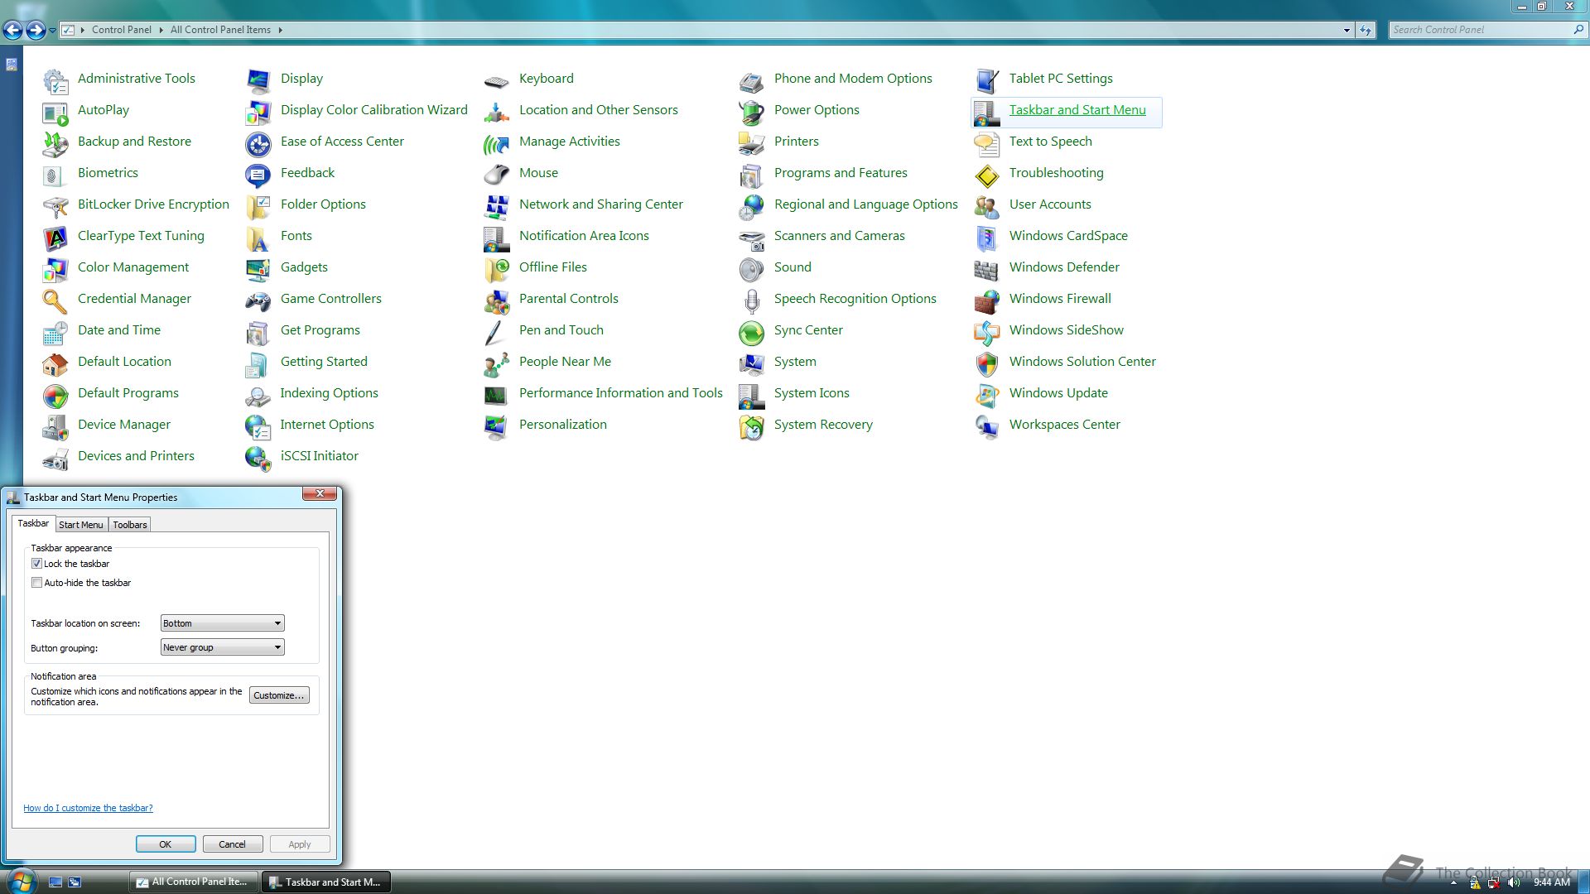Open the Sound speaker icon
This screenshot has width=1590, height=894.
pos(752,269)
